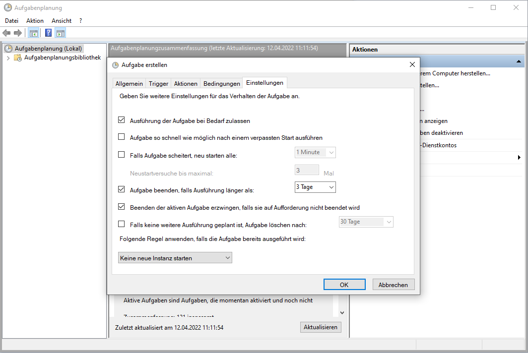Confirm the dialog with OK
Viewport: 528px width, 353px height.
point(344,285)
